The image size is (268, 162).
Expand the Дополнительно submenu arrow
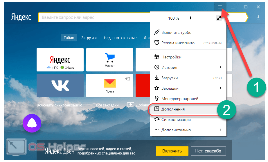(220, 130)
